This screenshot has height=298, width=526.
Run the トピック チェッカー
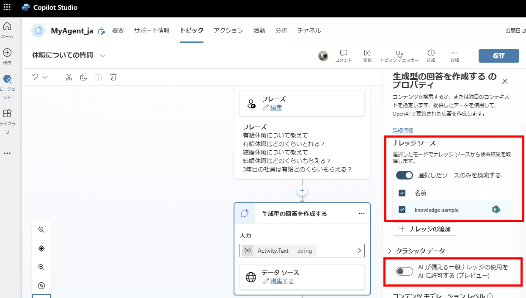399,55
